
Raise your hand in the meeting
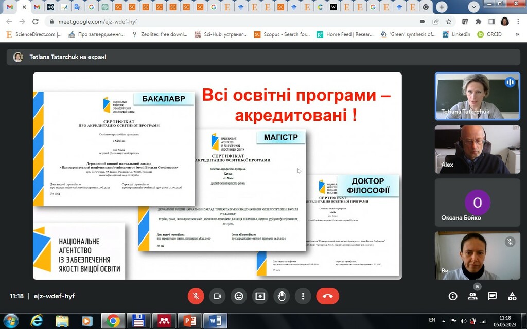(x=282, y=296)
